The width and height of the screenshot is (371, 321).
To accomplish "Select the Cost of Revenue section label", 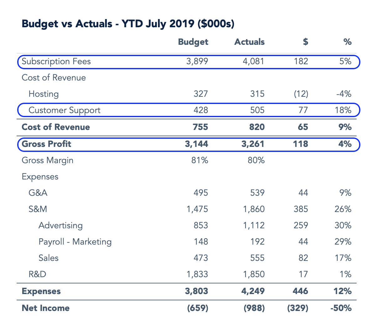I will [54, 78].
